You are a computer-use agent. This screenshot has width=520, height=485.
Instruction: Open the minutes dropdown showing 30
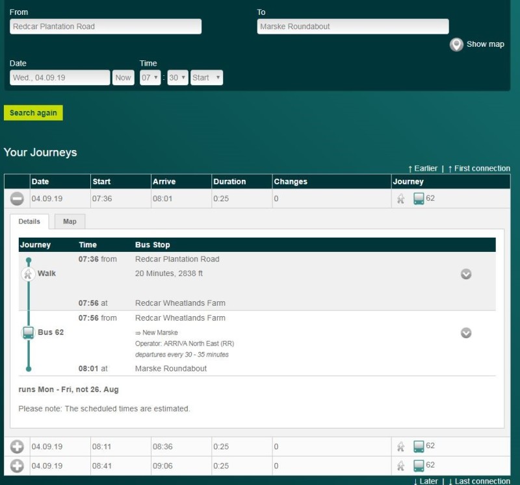[177, 78]
